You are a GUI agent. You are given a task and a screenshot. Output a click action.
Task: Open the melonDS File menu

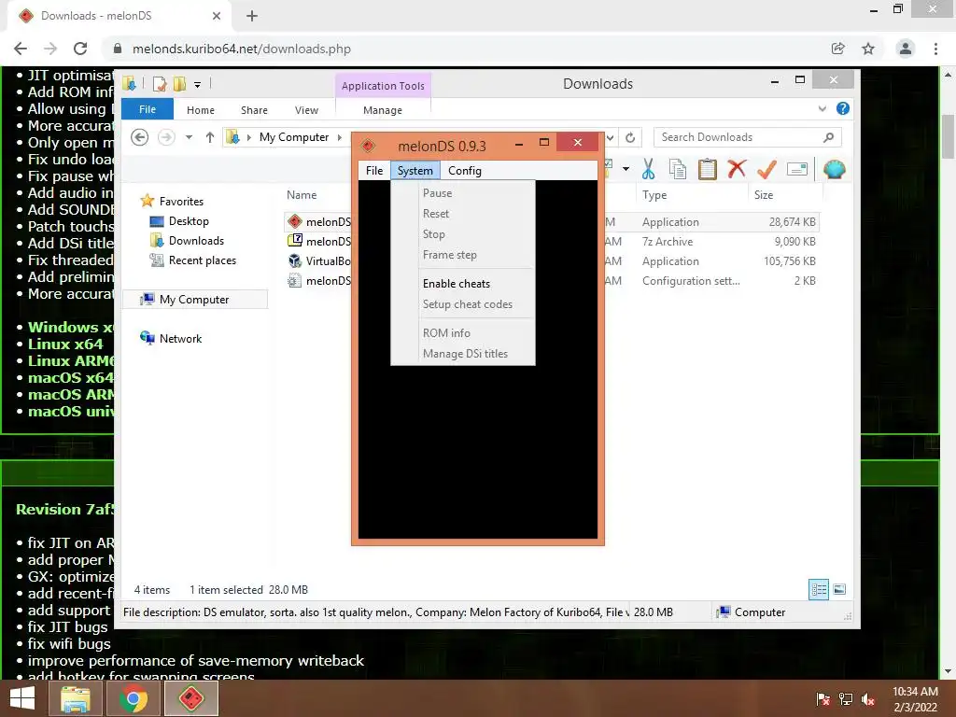(373, 171)
